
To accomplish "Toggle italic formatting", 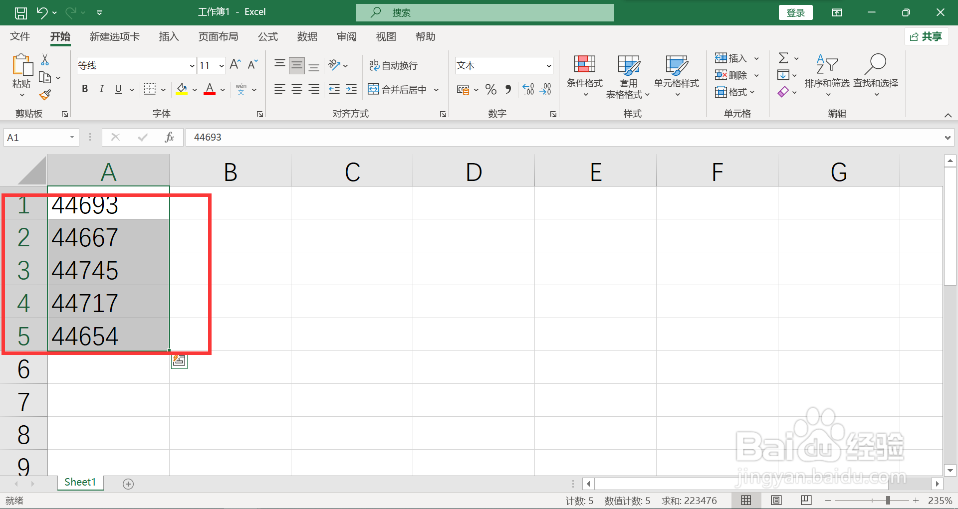I will click(101, 89).
